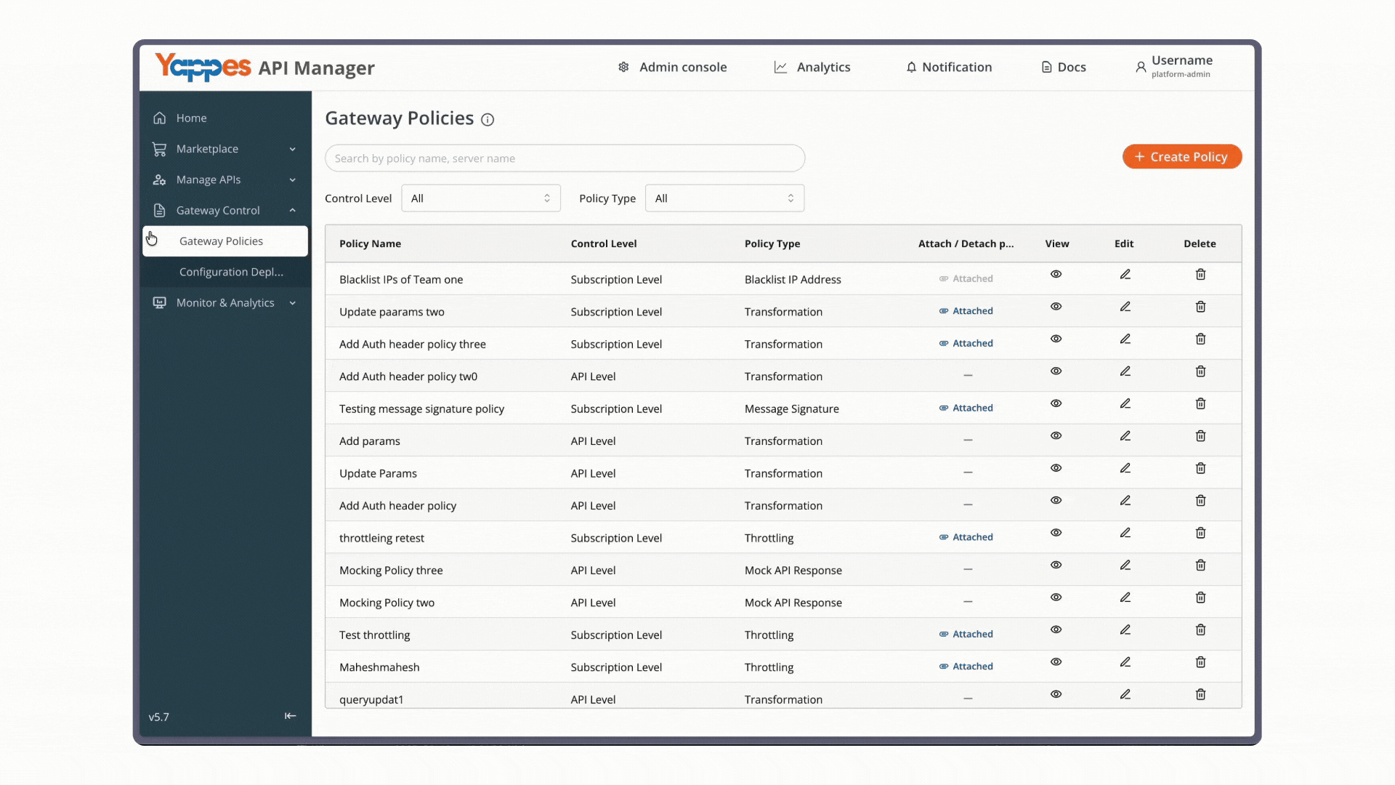The height and width of the screenshot is (785, 1395).
Task: View the Add Auth header policy three row
Action: pyautogui.click(x=1056, y=339)
